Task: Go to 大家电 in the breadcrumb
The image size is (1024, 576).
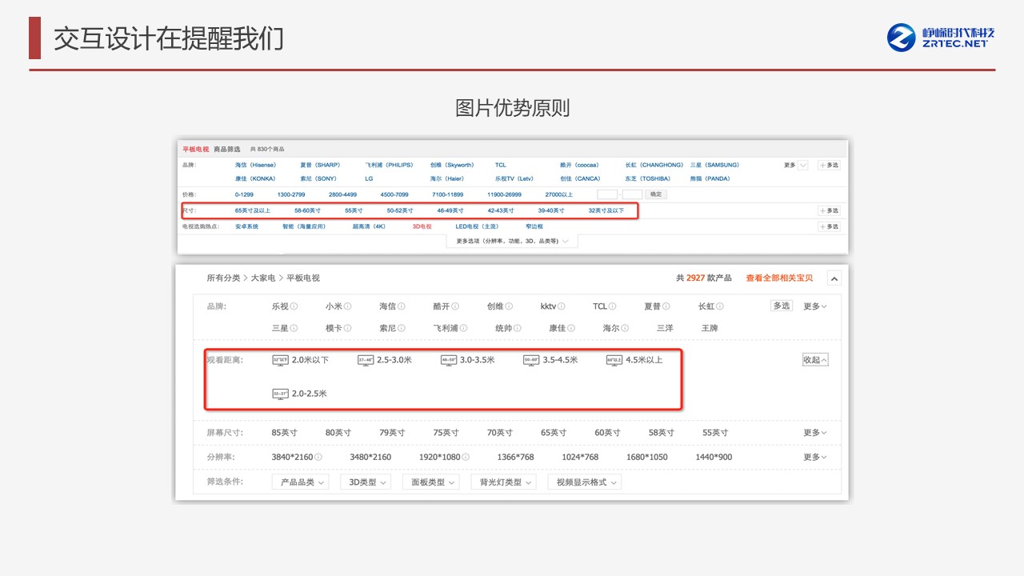Action: pos(263,278)
